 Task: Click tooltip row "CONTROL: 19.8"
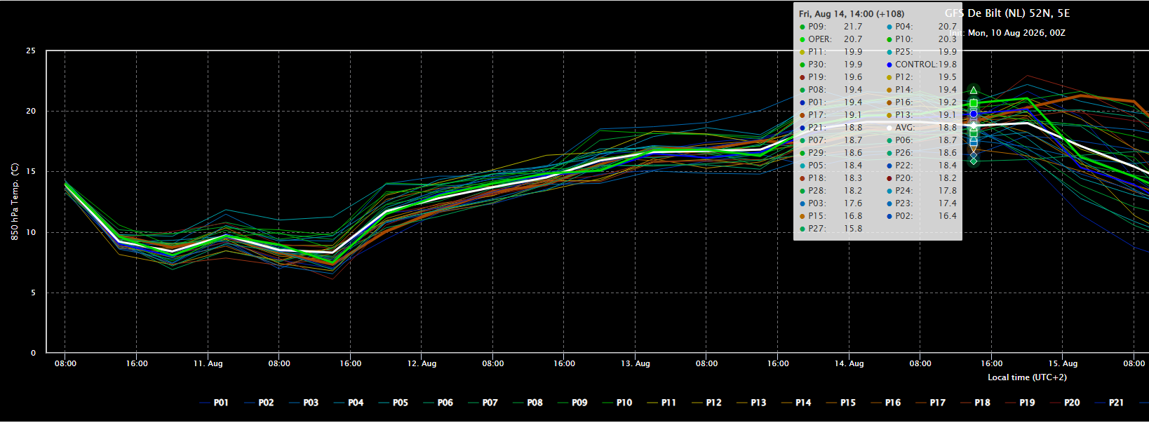click(x=922, y=65)
